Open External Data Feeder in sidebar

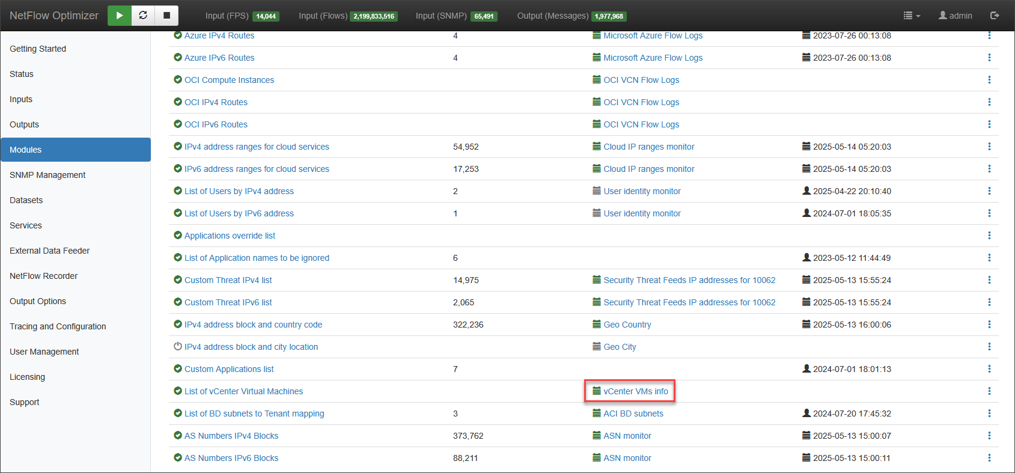pyautogui.click(x=76, y=251)
